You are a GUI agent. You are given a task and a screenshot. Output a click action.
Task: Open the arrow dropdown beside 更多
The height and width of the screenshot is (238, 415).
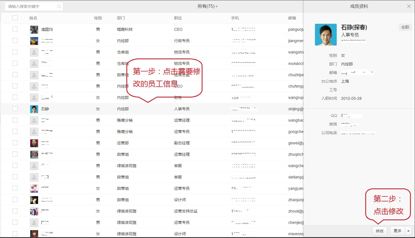tap(408, 231)
